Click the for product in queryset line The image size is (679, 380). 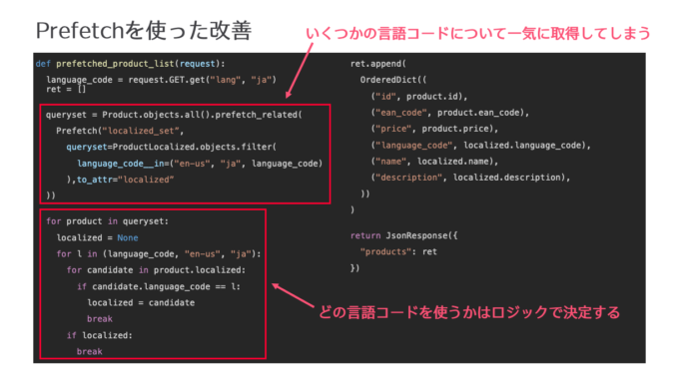pos(107,221)
